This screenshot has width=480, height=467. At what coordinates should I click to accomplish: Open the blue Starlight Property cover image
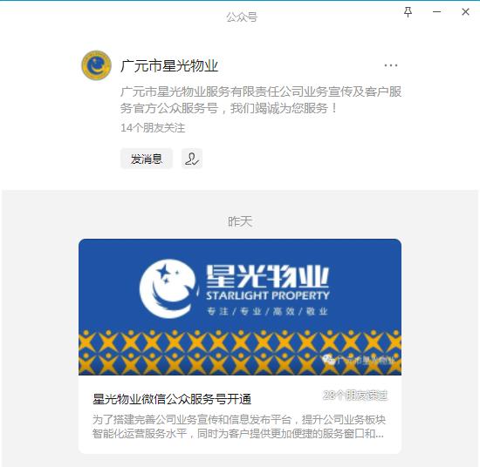click(240, 307)
